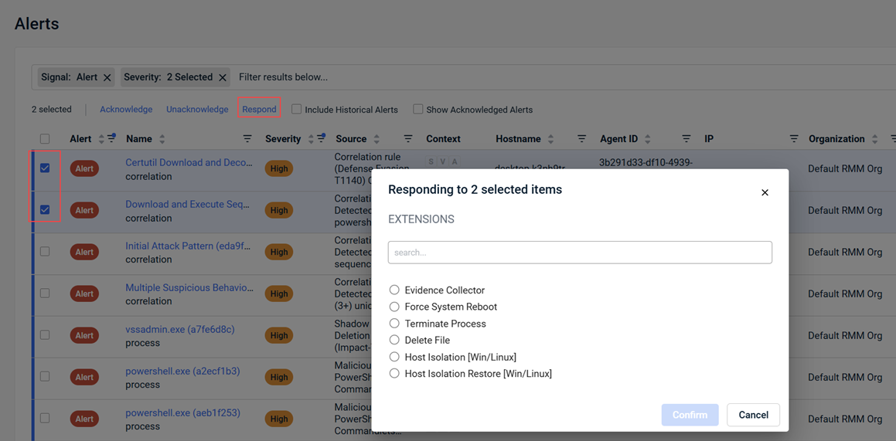Viewport: 896px width, 441px height.
Task: Select the Terminate Process option
Action: tap(394, 324)
